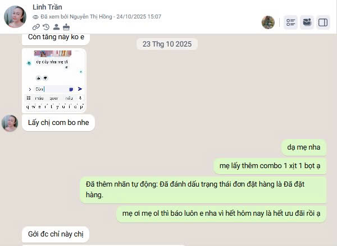Click the person profile icon in header
Screen dimensions: 337x246
(56, 27)
